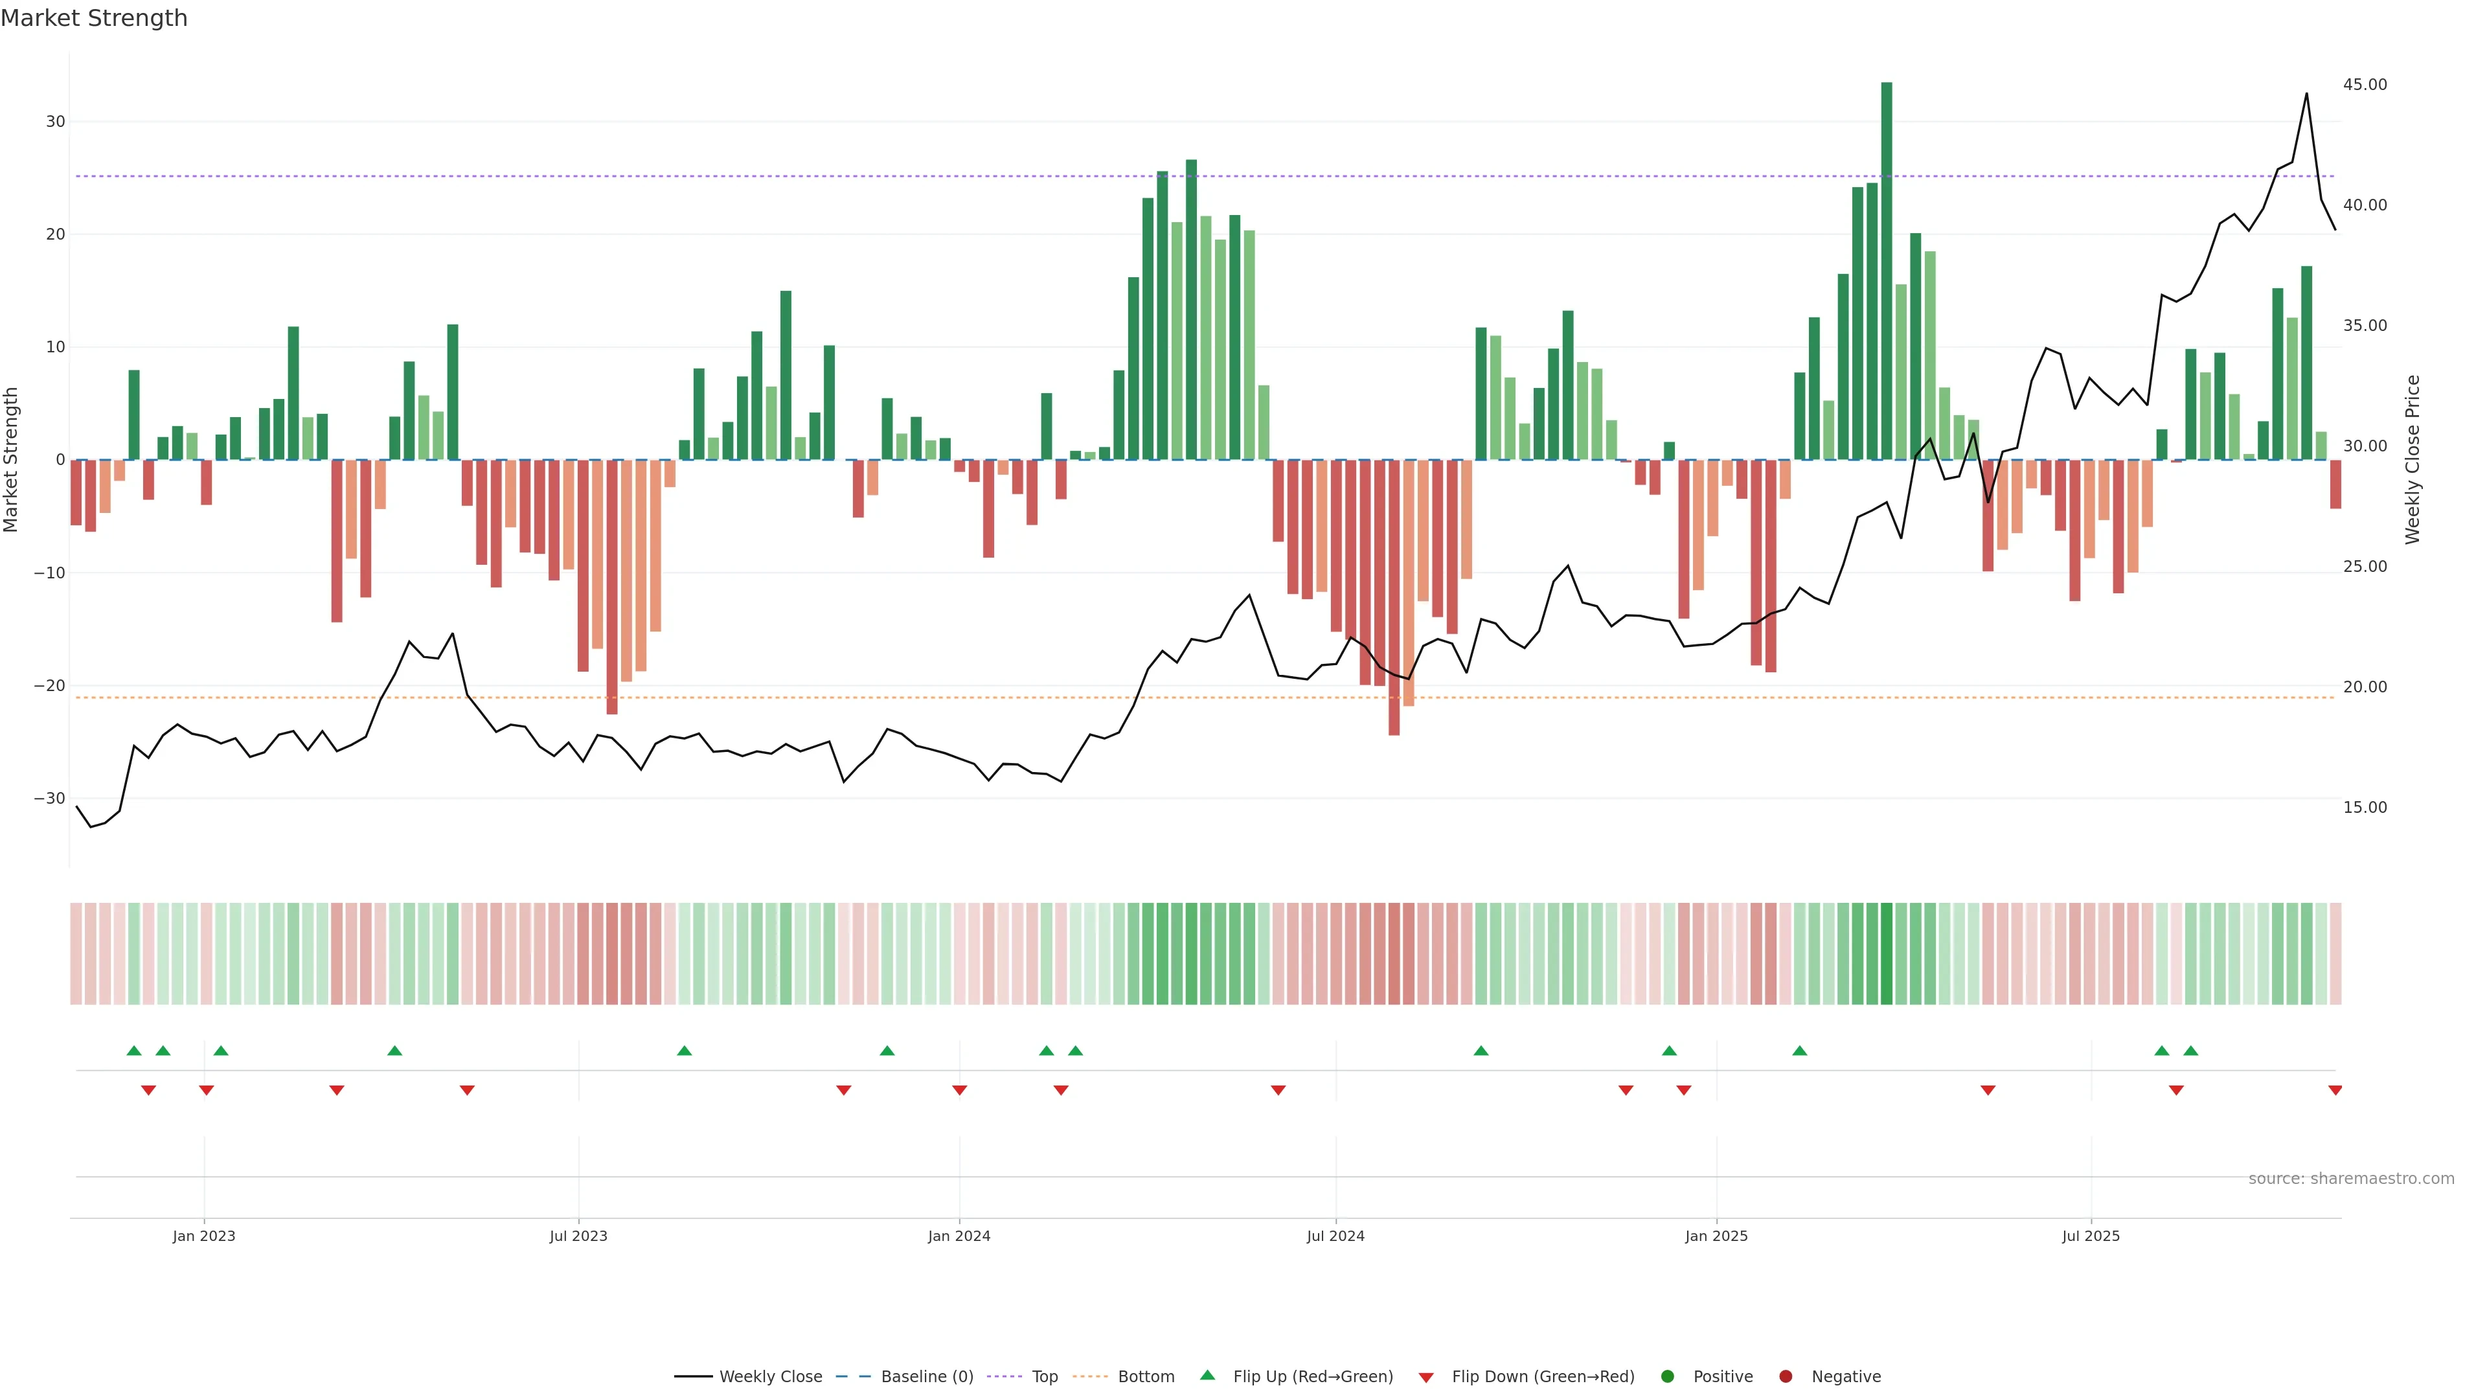Click the red Flip Down legend triangle
The height and width of the screenshot is (1399, 2487).
point(1426,1378)
